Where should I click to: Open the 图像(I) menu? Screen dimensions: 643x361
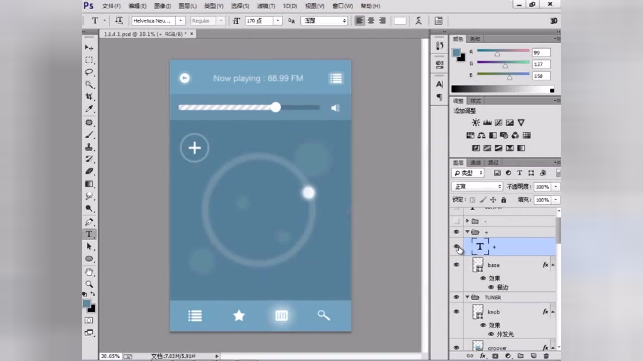162,6
